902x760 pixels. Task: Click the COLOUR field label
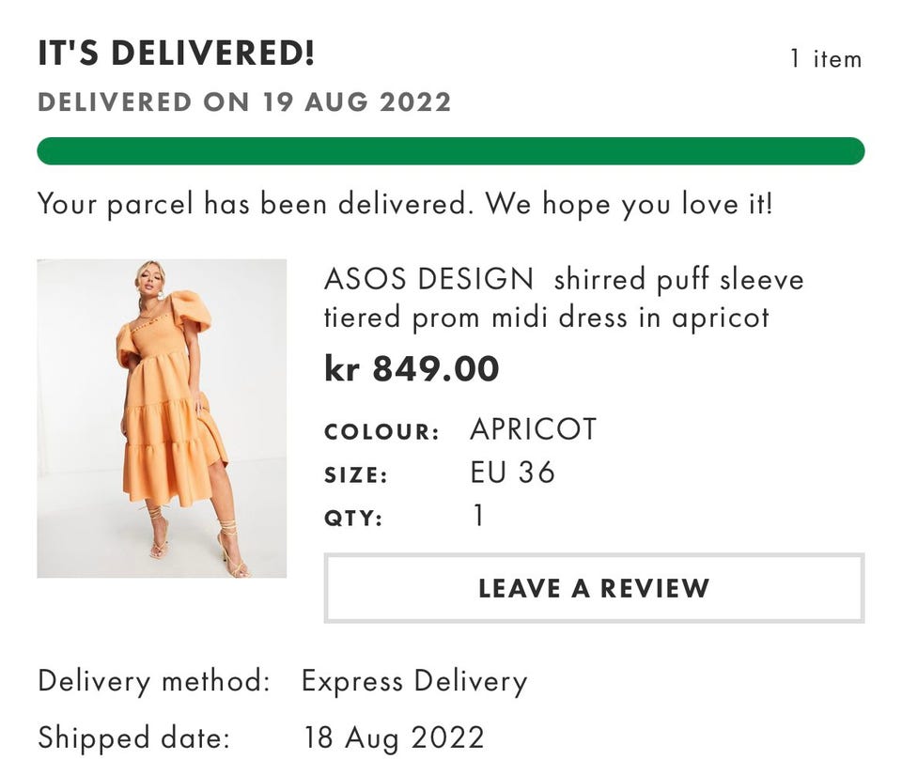[x=381, y=433]
